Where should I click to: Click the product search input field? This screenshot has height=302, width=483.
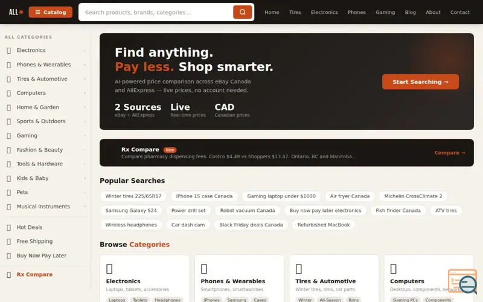(x=156, y=12)
